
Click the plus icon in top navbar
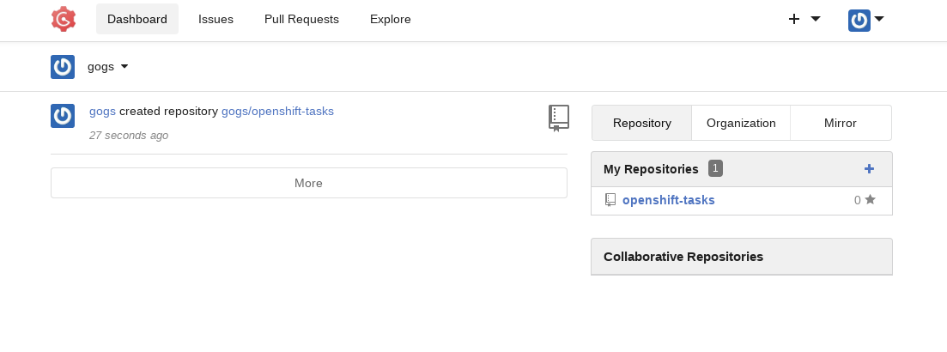point(794,20)
